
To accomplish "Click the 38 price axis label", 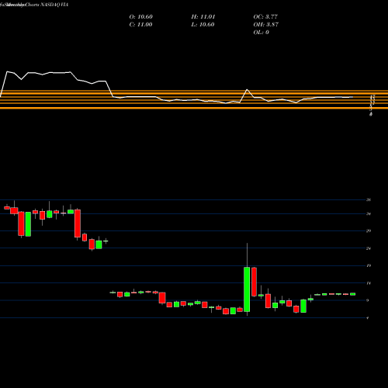I will [x=369, y=200].
